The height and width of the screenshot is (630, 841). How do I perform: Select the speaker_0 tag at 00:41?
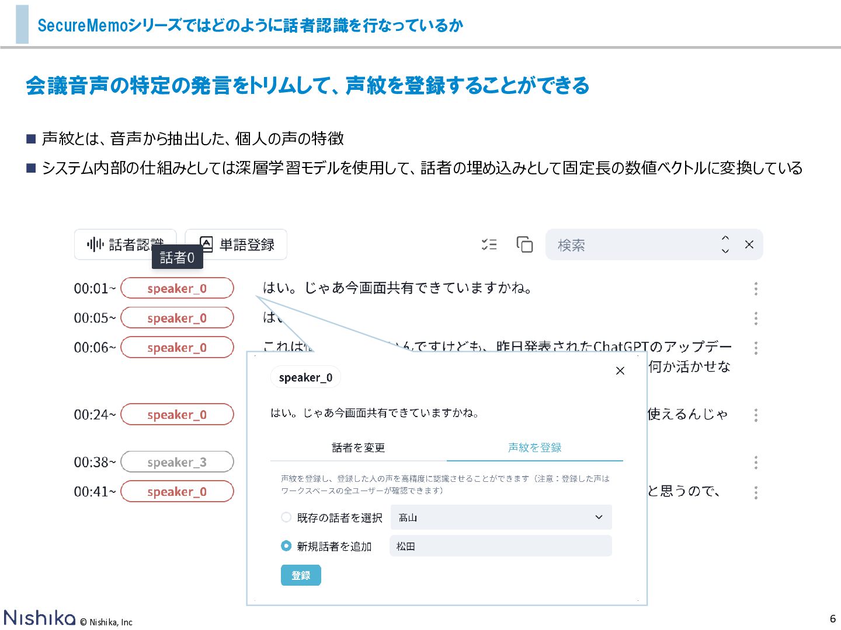point(177,491)
